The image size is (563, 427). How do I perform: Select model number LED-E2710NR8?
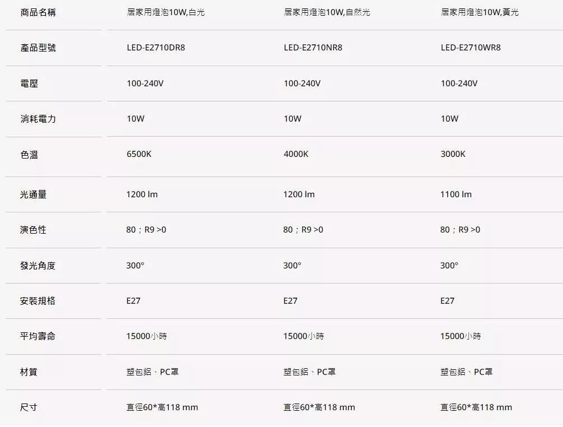(x=313, y=48)
